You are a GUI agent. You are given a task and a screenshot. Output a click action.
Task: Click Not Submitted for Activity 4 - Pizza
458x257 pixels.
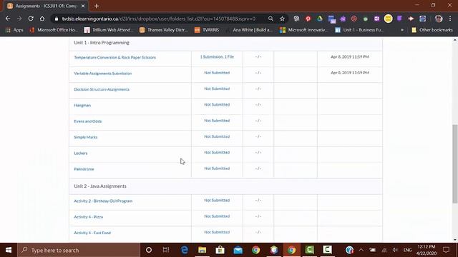click(217, 216)
